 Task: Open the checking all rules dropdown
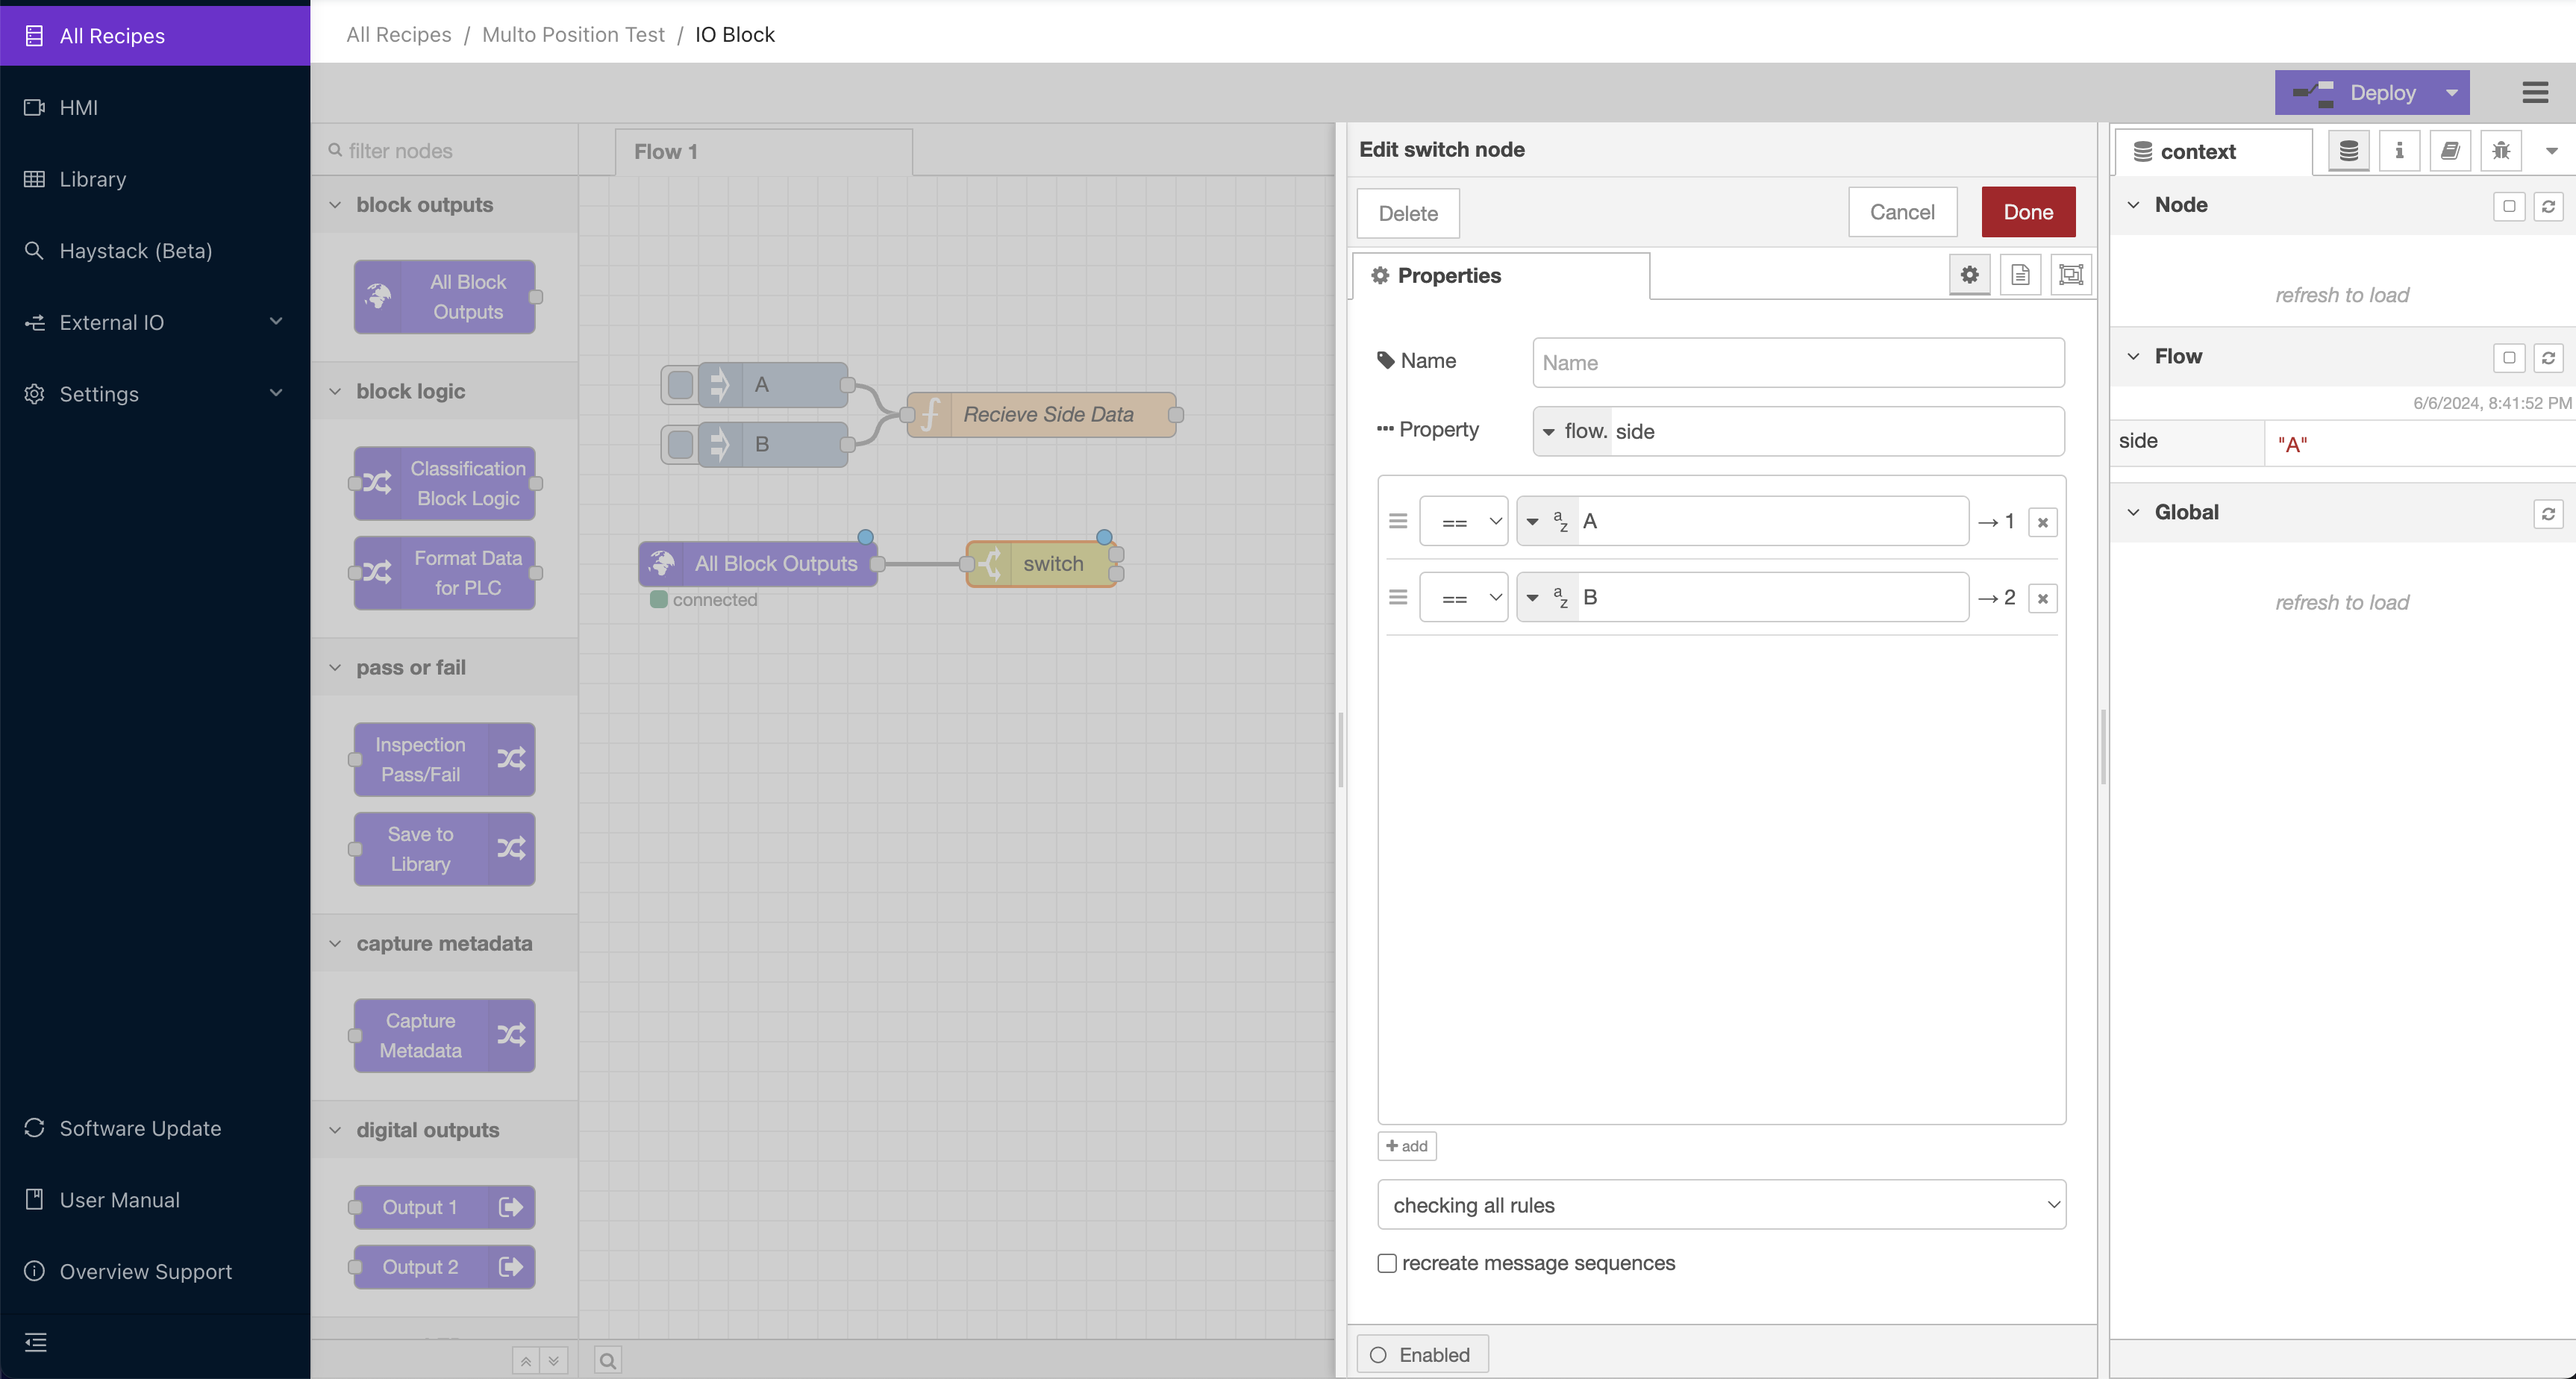pyautogui.click(x=1721, y=1204)
